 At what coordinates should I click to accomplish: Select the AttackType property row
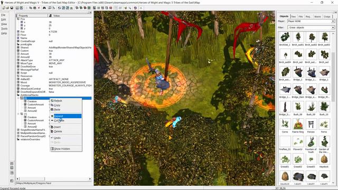pyautogui.click(x=54, y=60)
